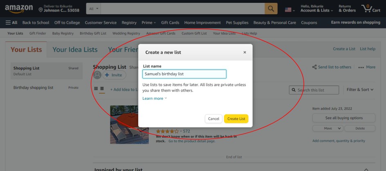Open Baby Registry link
Image resolution: width=386 pixels, height=171 pixels.
coord(63,33)
